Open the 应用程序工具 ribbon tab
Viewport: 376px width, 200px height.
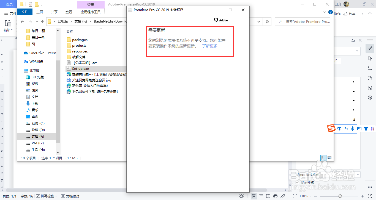pos(91,12)
